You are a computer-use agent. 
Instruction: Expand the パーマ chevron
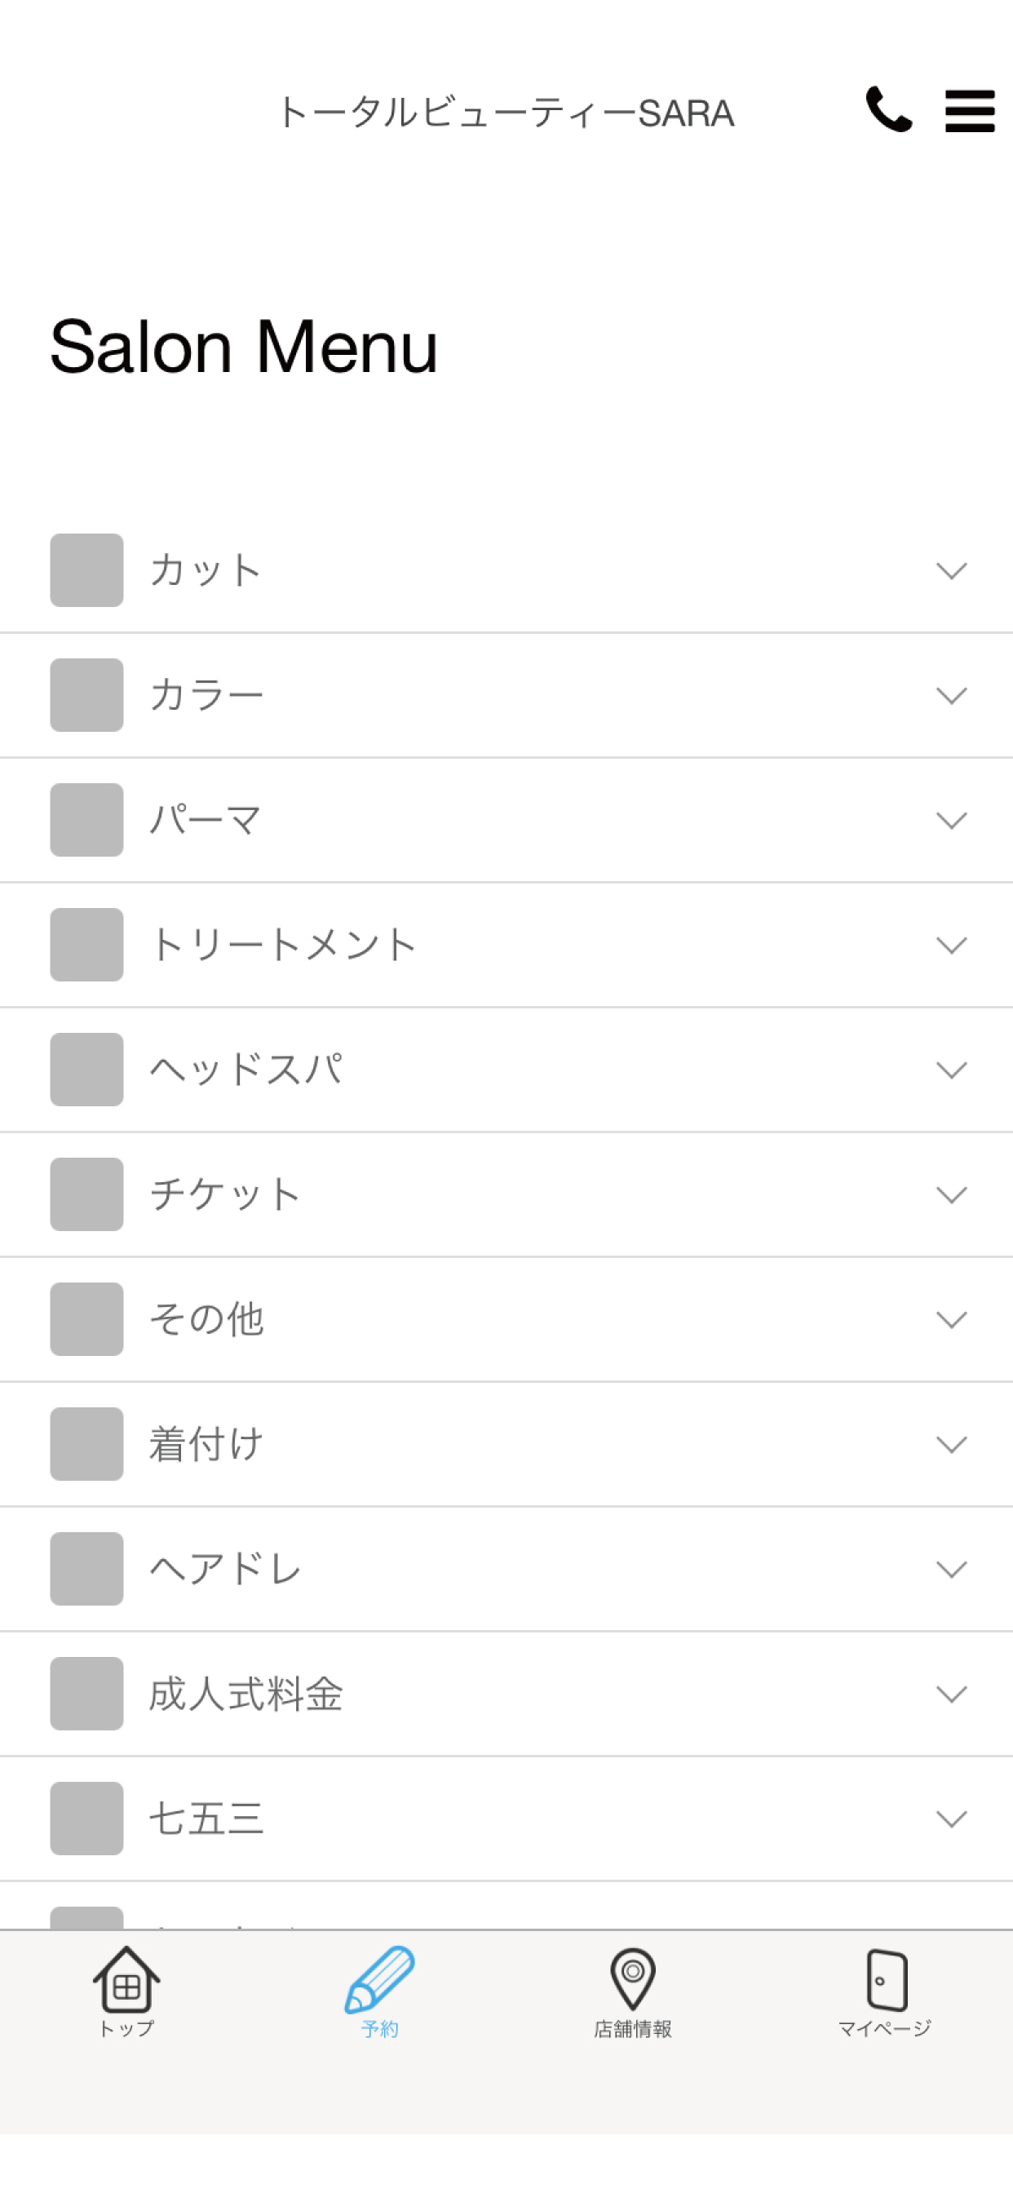pyautogui.click(x=951, y=820)
